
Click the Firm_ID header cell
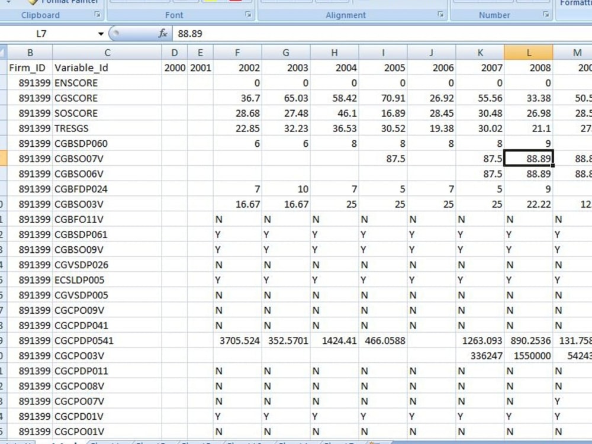(30, 67)
